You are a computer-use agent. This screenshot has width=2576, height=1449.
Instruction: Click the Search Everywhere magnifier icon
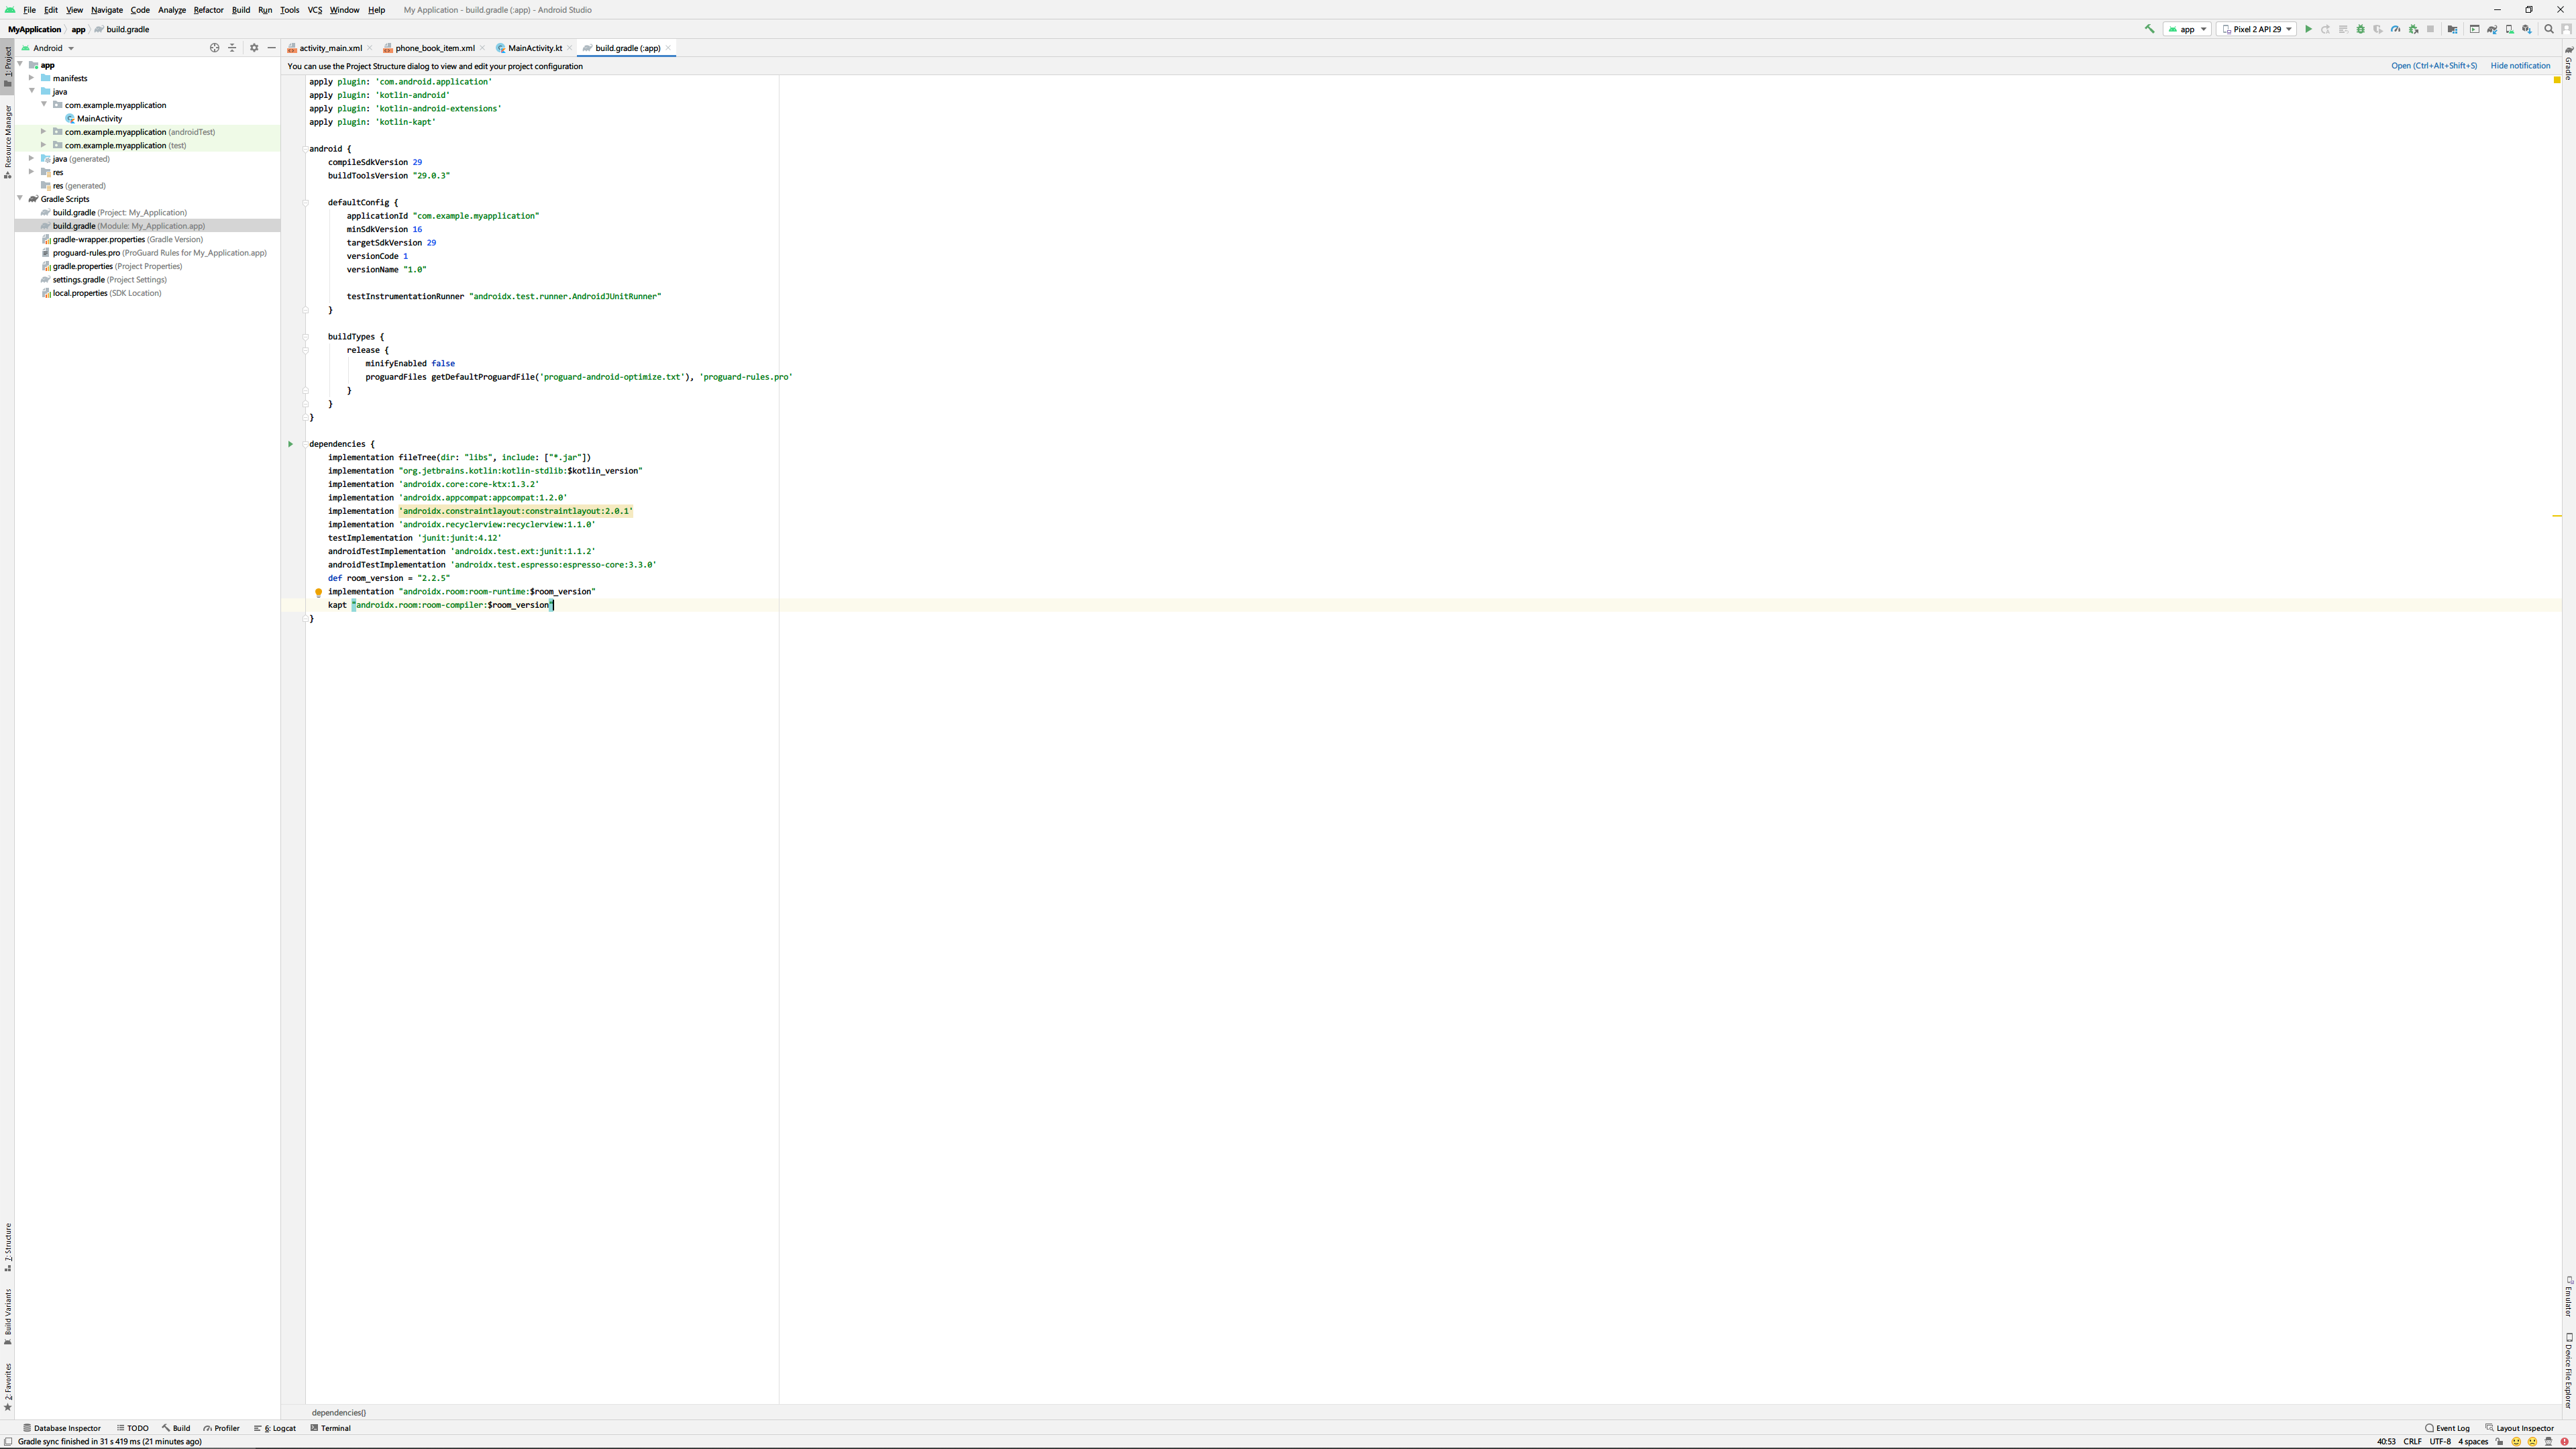pos(2549,29)
